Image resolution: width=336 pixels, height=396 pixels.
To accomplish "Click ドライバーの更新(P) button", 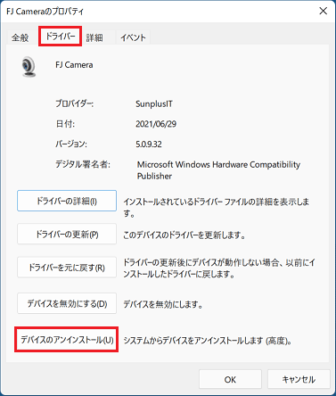I will point(67,235).
